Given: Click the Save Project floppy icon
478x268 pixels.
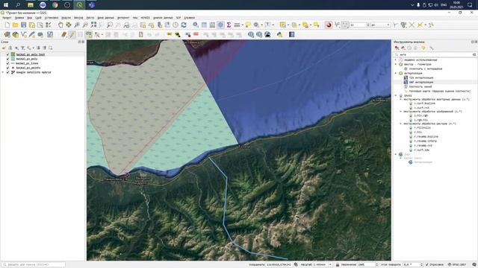Looking at the screenshot, I should [x=23, y=25].
